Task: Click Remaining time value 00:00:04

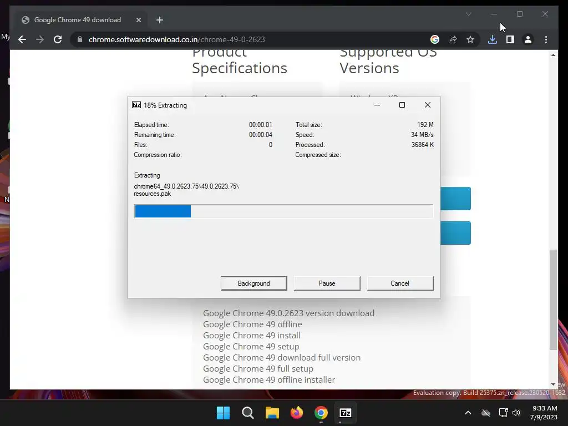Action: (261, 135)
